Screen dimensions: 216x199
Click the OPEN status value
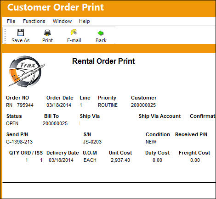tap(12, 123)
